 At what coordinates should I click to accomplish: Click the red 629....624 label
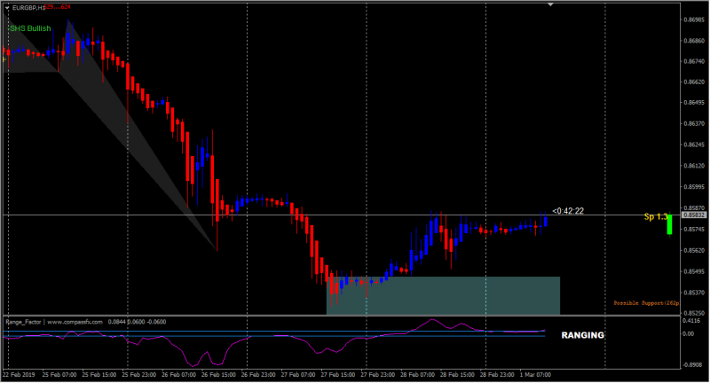[58, 7]
